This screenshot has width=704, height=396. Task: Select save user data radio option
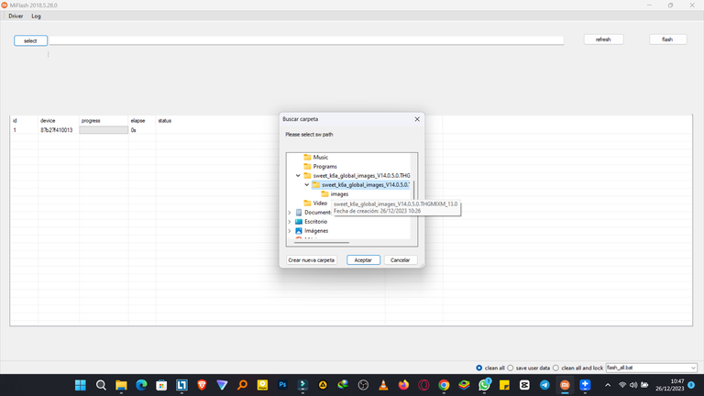point(511,368)
